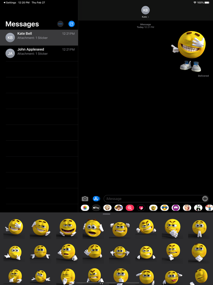Image resolution: width=213 pixels, height=285 pixels.
Task: Send the grinning both-hands-pointing-outward sticker
Action: pyautogui.click(x=120, y=252)
